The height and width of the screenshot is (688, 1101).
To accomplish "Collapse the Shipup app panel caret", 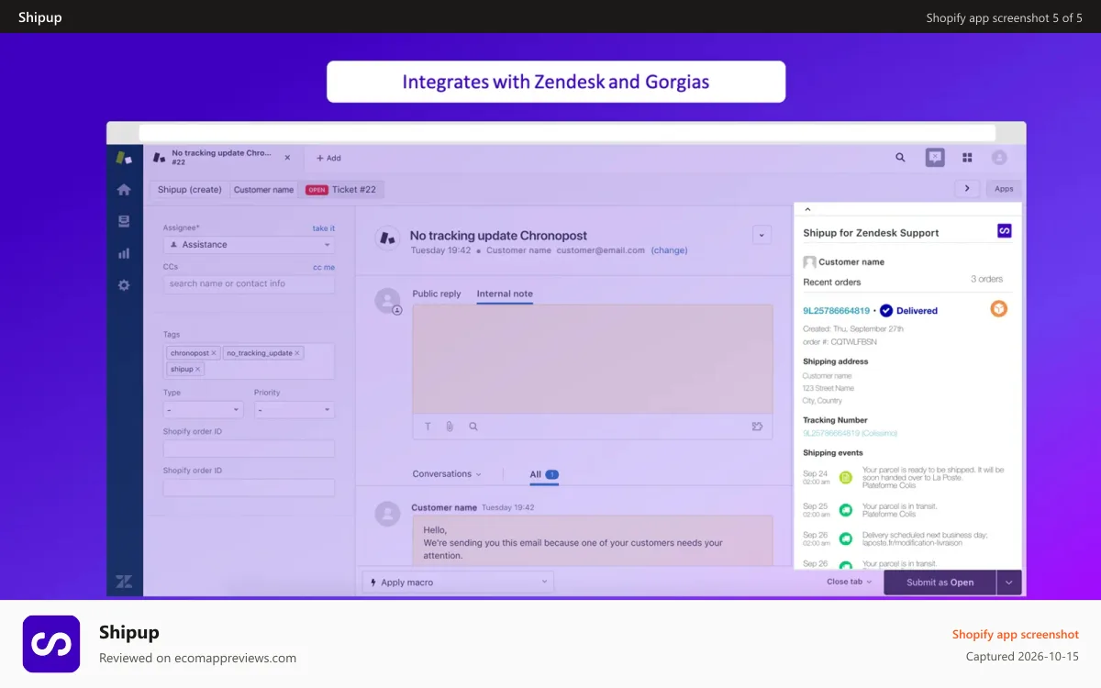I will click(807, 209).
